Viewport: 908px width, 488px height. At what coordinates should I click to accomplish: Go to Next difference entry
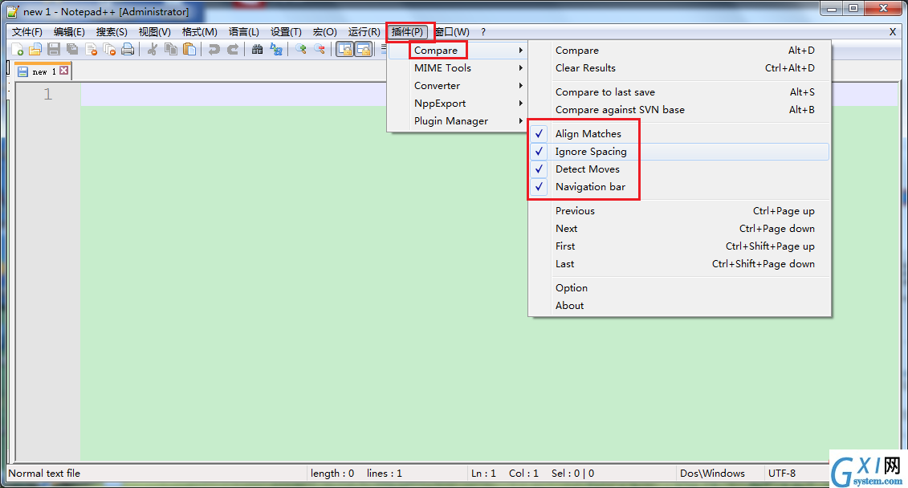click(680, 229)
